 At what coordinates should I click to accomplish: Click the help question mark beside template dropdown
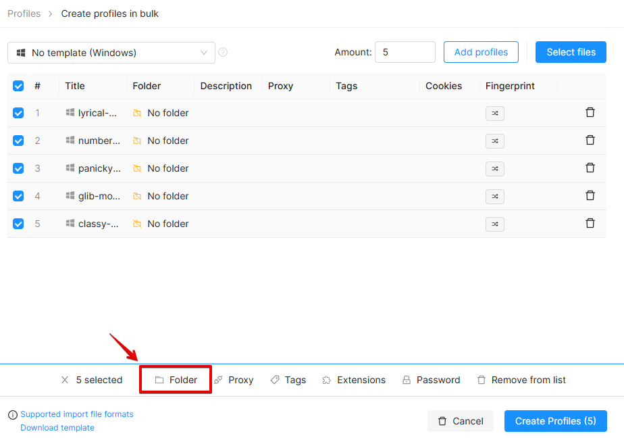pyautogui.click(x=223, y=52)
